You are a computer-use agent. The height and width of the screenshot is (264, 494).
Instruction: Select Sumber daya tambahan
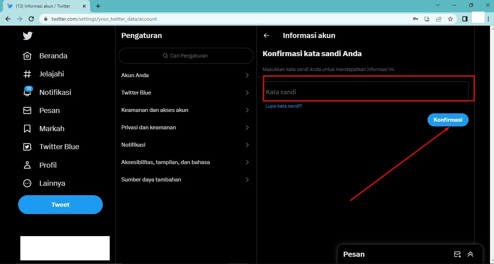coord(186,180)
